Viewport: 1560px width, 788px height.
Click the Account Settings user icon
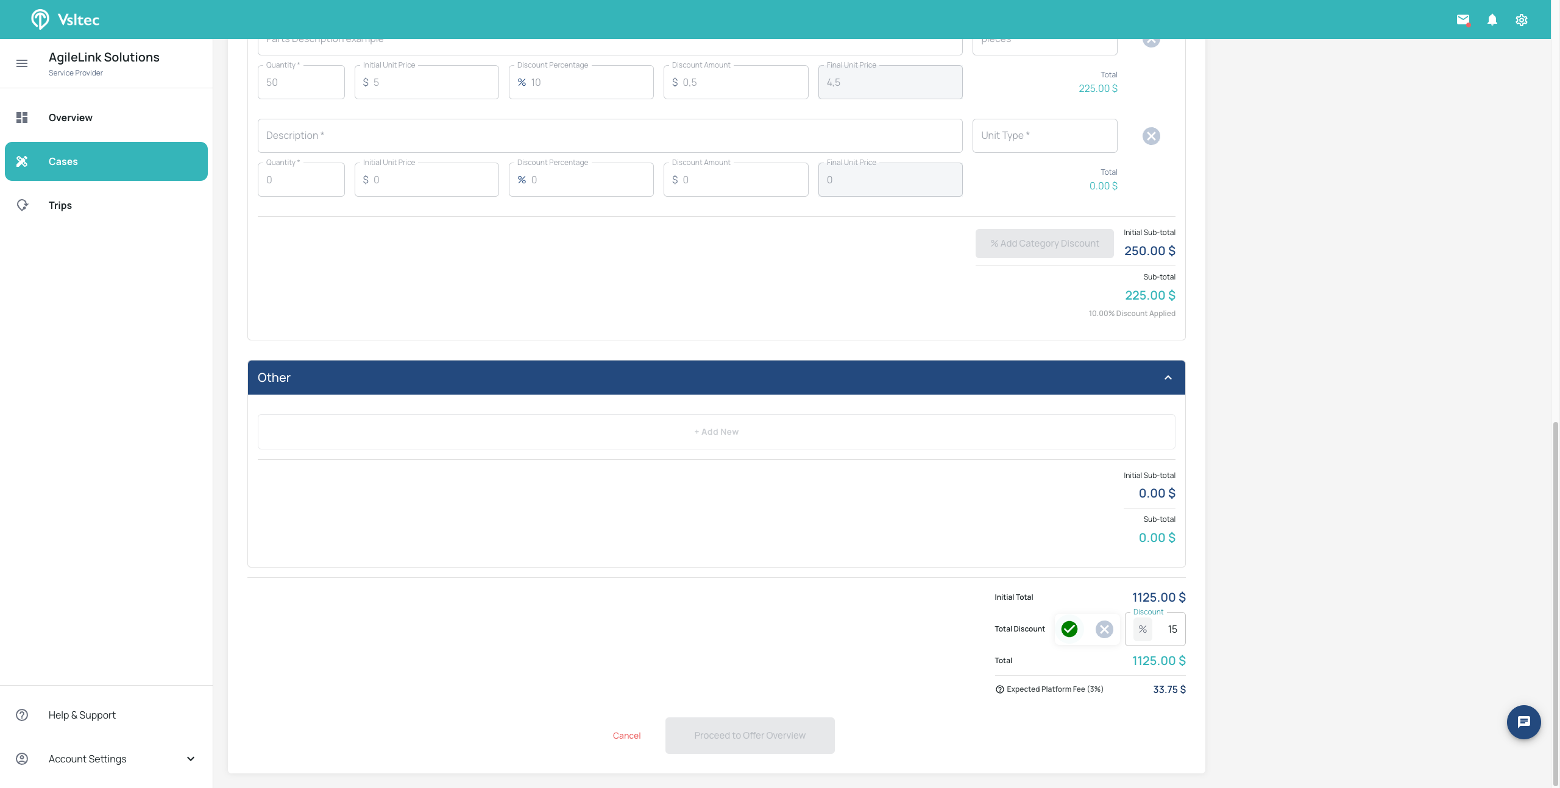(22, 759)
